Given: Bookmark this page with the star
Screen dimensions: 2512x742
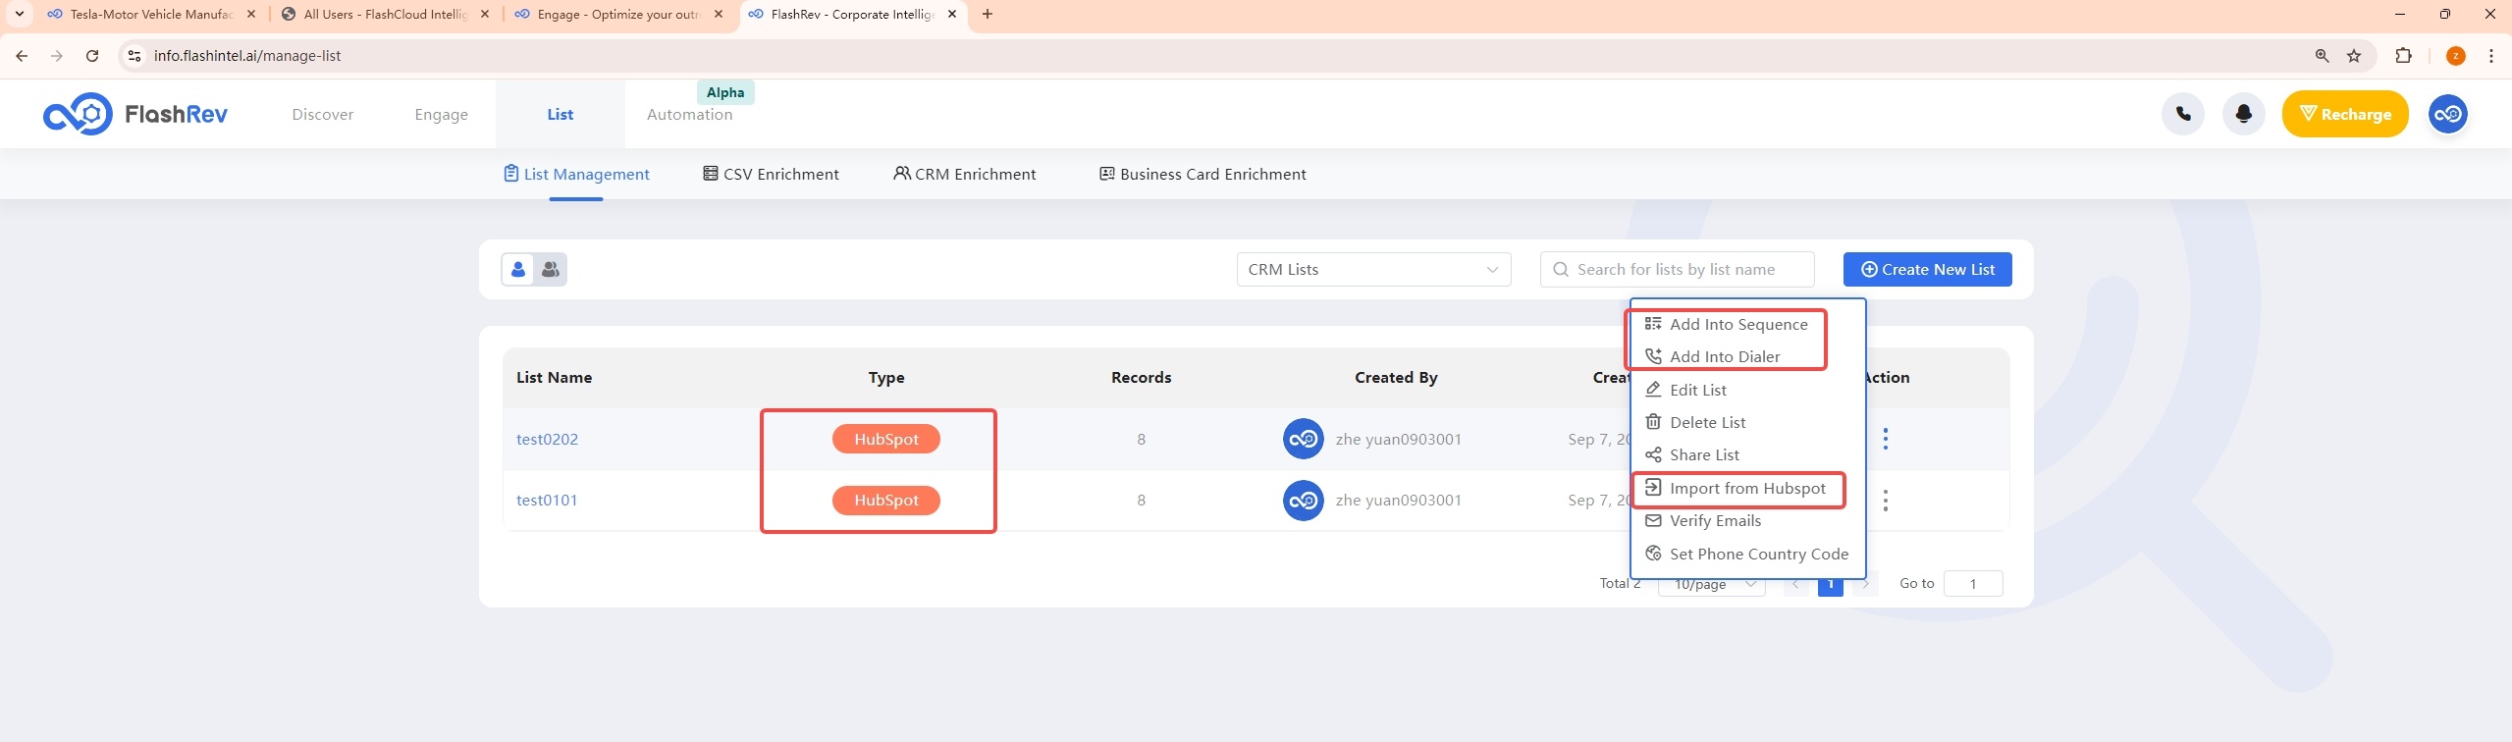Looking at the screenshot, I should 2354,56.
